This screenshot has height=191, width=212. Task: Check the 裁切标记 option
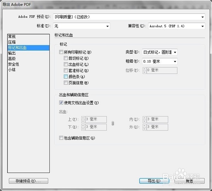click(66, 58)
